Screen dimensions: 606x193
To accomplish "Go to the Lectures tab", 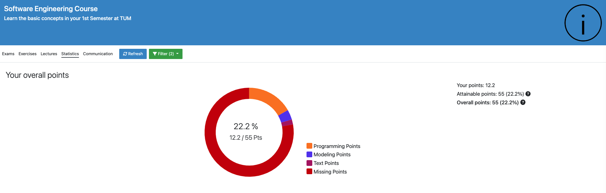I will [49, 54].
